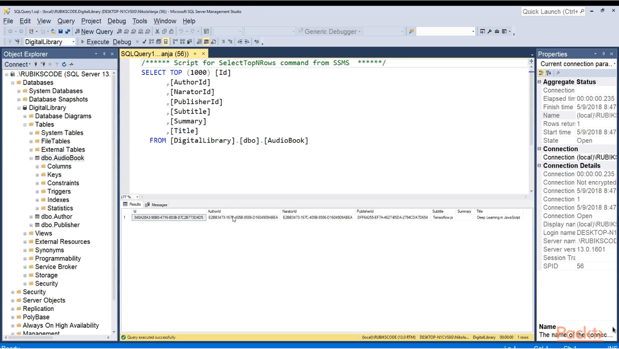619x349 pixels.
Task: Open the Window menu
Action: (x=165, y=21)
